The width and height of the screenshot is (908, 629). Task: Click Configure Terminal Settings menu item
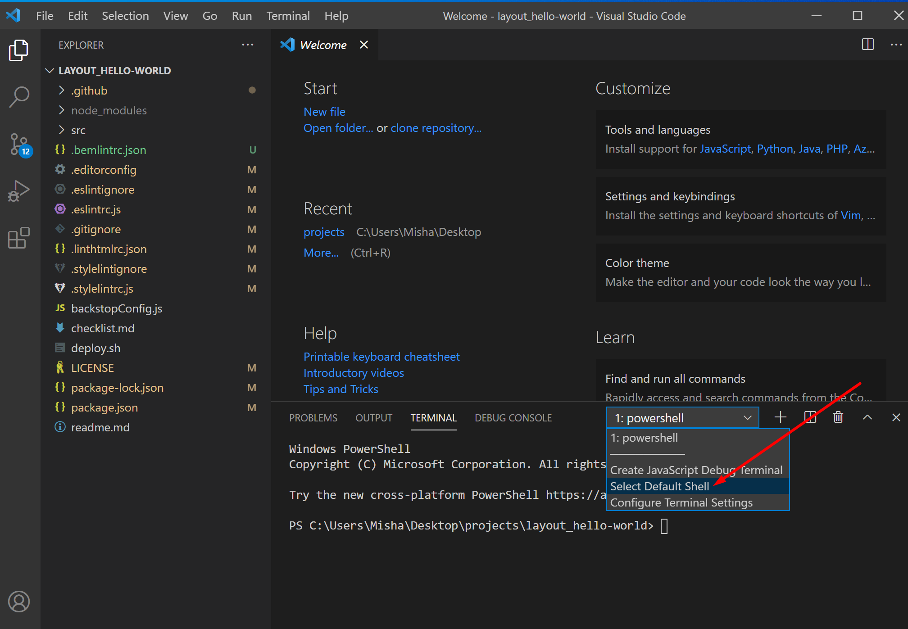(x=681, y=502)
